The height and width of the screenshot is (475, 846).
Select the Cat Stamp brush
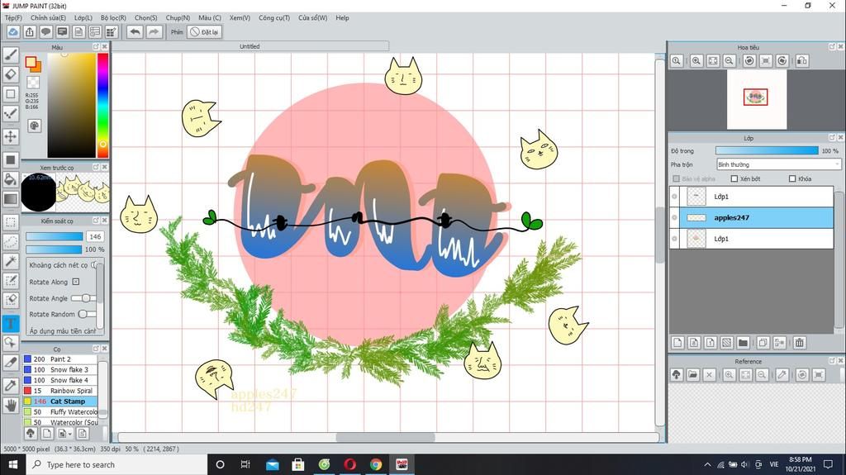click(59, 401)
